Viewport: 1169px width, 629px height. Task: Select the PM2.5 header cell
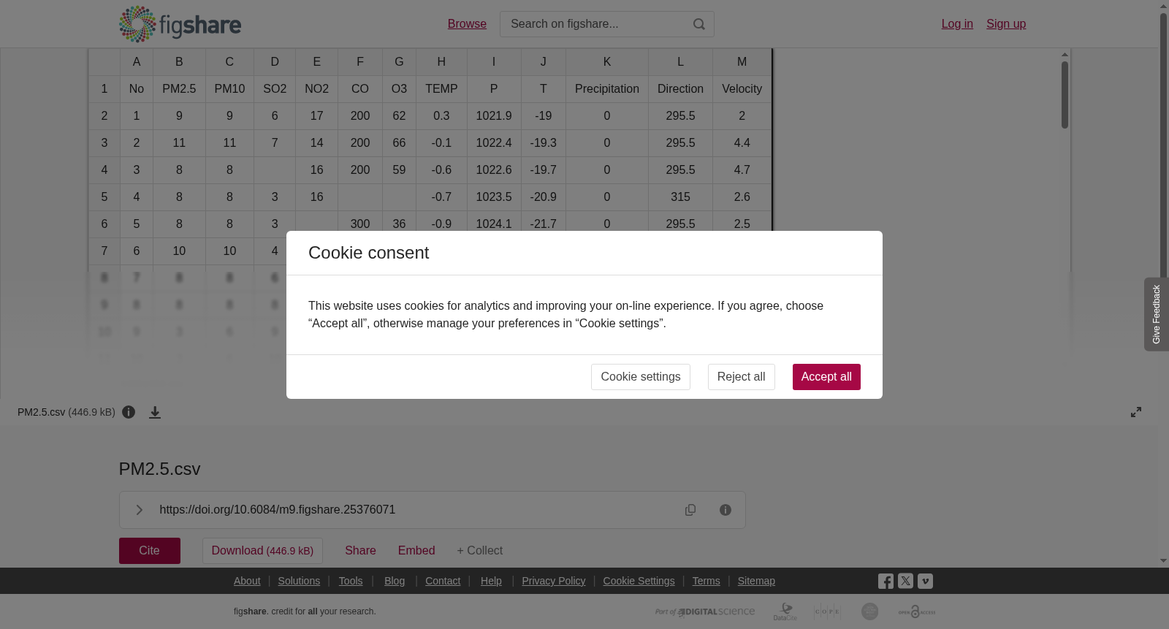pos(179,89)
